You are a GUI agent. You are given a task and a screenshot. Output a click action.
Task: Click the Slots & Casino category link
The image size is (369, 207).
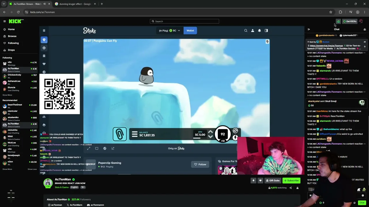[62, 187]
